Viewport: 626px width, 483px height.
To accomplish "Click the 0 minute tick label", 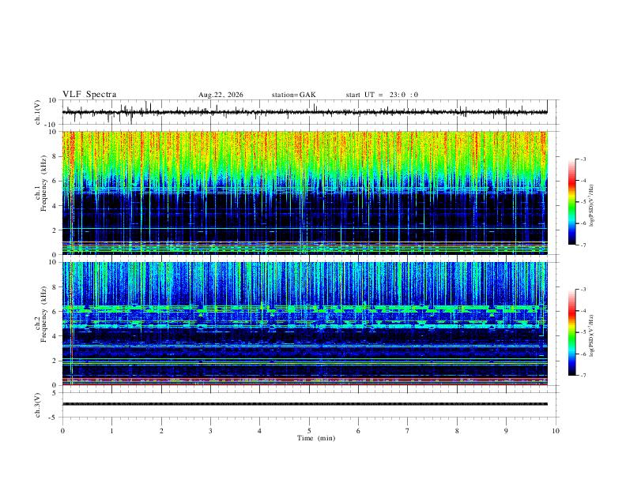I will (x=62, y=431).
